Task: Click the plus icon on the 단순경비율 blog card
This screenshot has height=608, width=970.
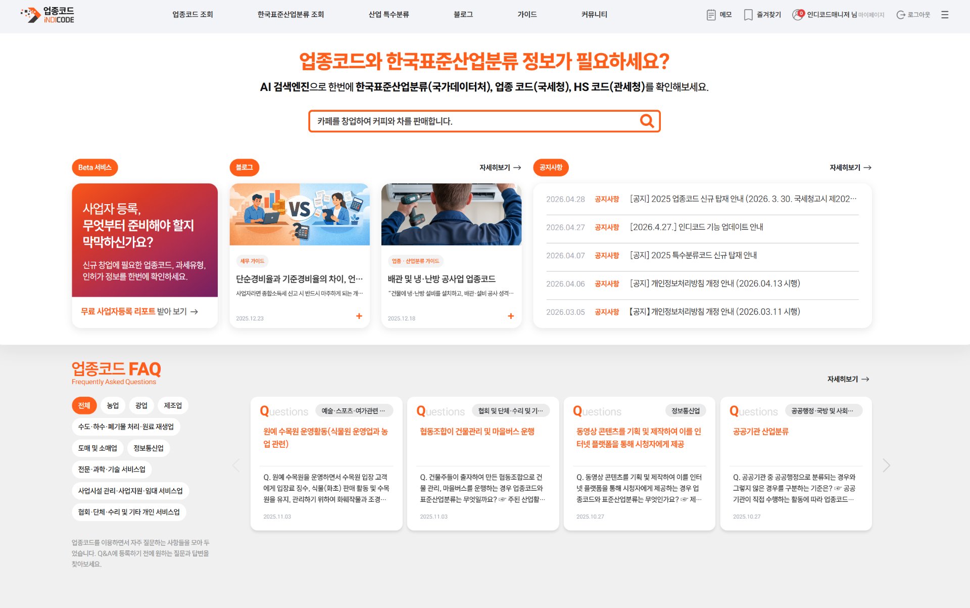Action: point(359,315)
